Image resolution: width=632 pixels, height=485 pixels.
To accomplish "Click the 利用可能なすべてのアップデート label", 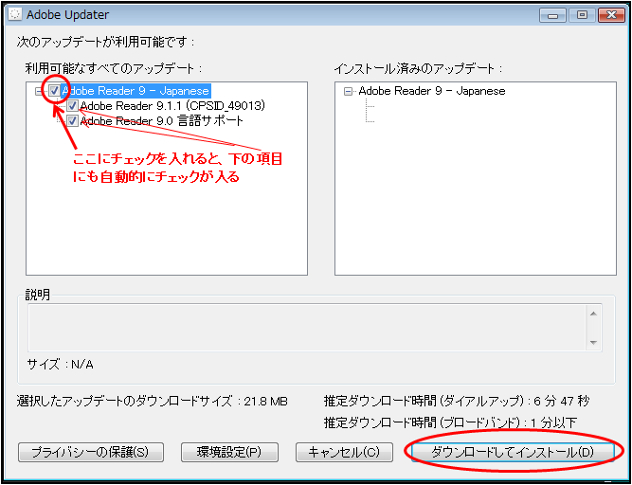I will [114, 69].
